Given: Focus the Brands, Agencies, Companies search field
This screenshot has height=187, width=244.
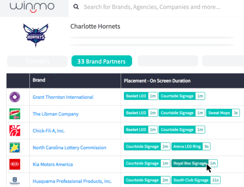Looking at the screenshot, I should click(x=152, y=7).
